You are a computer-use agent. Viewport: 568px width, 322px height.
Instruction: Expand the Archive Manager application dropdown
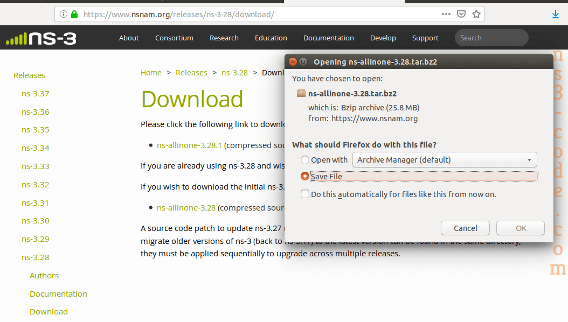pyautogui.click(x=445, y=159)
